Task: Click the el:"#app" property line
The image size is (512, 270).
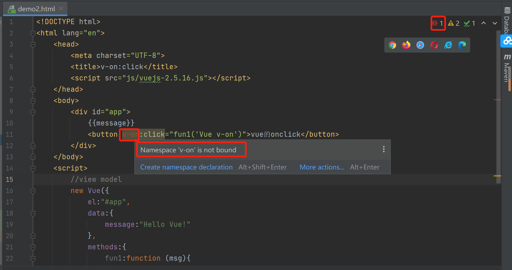Action: tap(109, 202)
